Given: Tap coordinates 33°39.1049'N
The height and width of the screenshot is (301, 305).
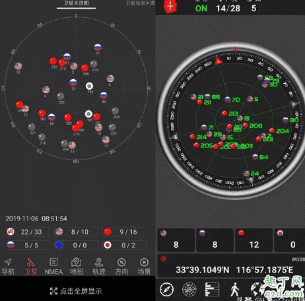Looking at the screenshot, I should [203, 270].
